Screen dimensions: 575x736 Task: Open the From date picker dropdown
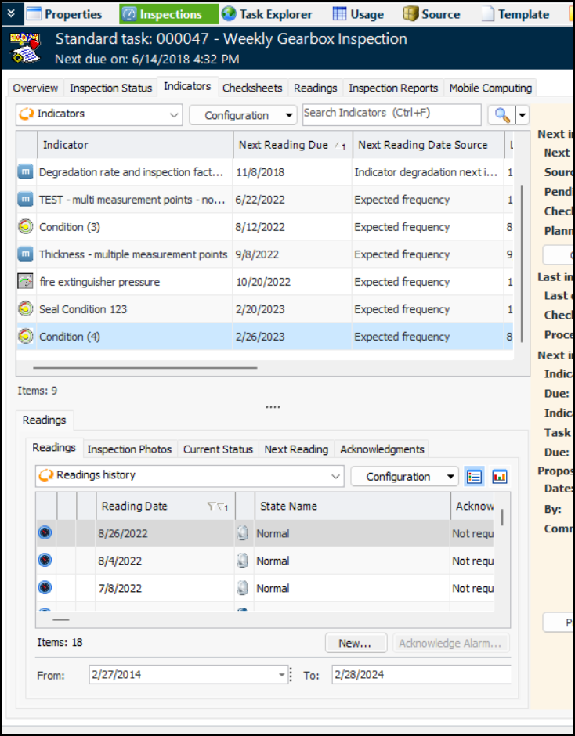pyautogui.click(x=282, y=674)
